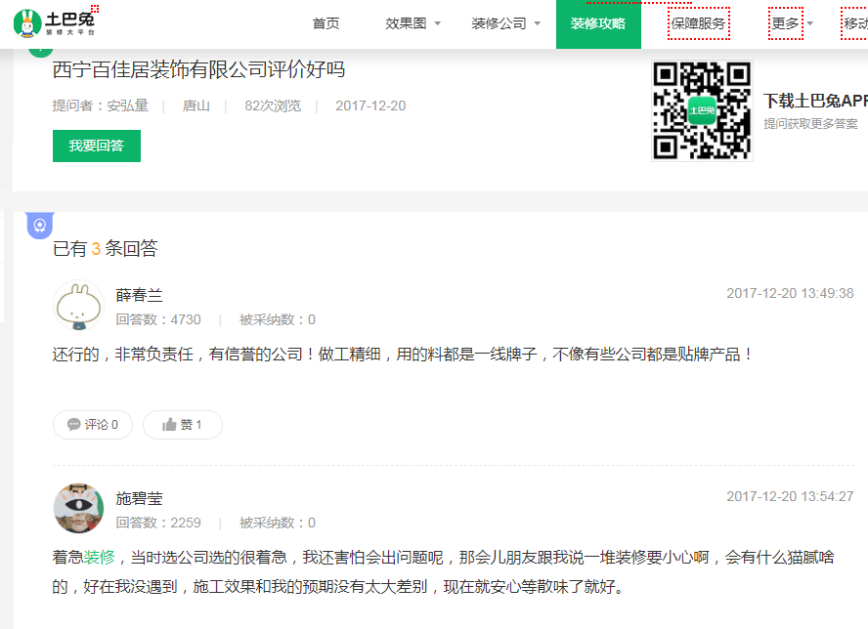Click username 施碧莹
Viewport: 868px width, 629px height.
coord(139,498)
